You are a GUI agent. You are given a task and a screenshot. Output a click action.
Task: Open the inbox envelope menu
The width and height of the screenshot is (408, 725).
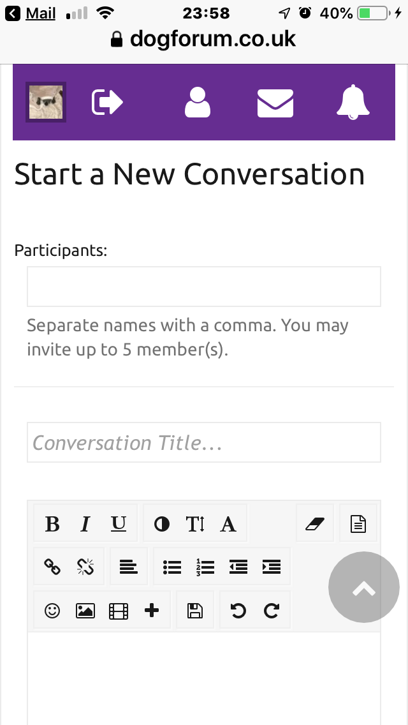275,103
